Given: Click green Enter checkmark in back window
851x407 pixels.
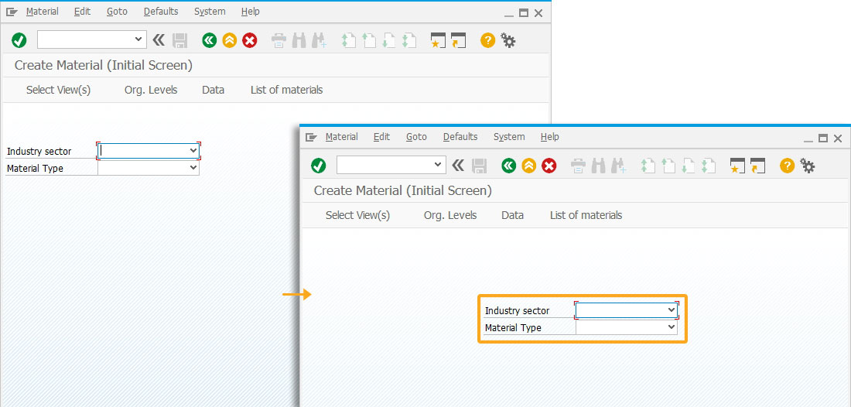Looking at the screenshot, I should tap(19, 40).
